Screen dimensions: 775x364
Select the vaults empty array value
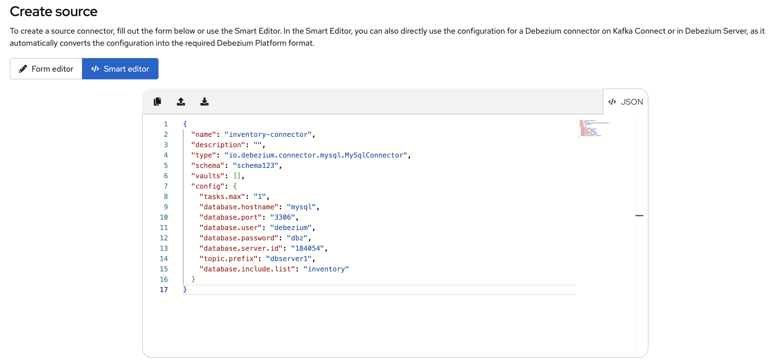(x=237, y=176)
